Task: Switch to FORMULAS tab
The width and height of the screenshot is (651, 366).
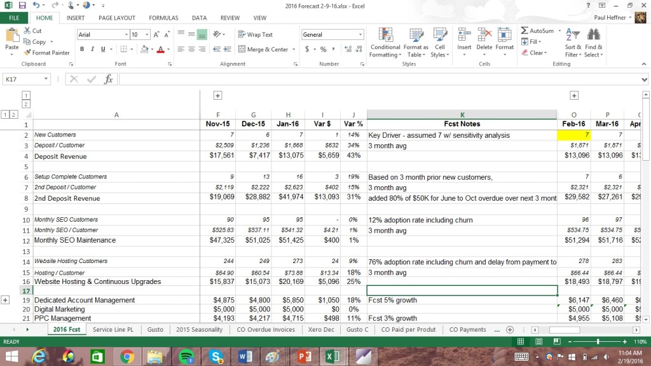Action: coord(163,18)
